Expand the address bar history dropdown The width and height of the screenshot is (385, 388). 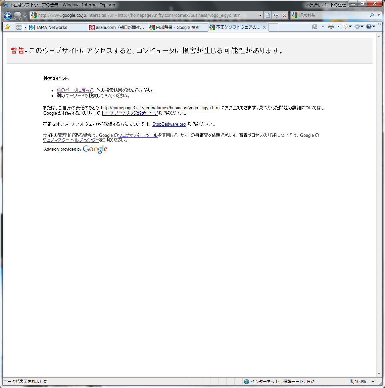[260, 15]
